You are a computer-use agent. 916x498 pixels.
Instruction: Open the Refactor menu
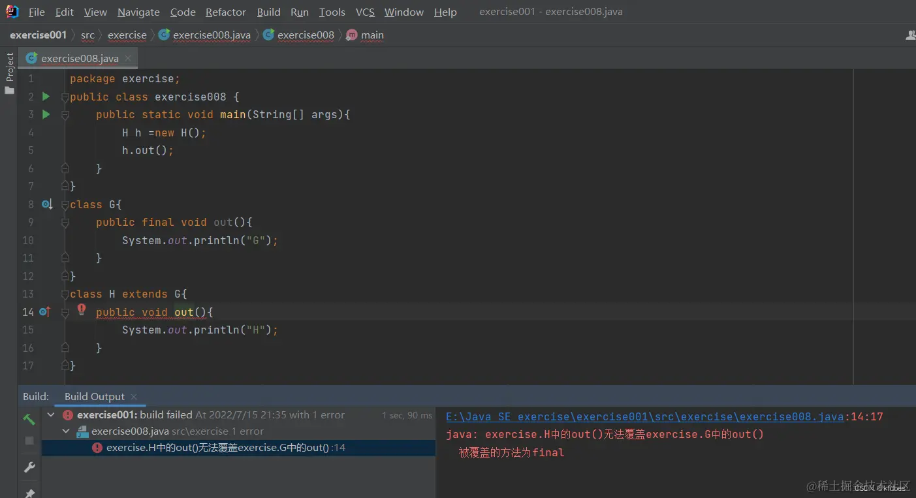[x=226, y=12]
